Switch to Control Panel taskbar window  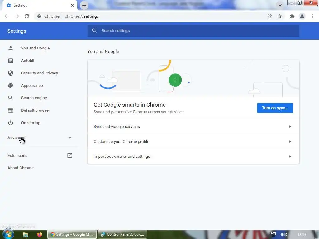point(122,234)
